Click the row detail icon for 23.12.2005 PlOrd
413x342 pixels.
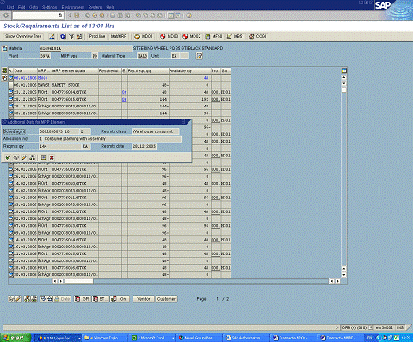click(11, 92)
